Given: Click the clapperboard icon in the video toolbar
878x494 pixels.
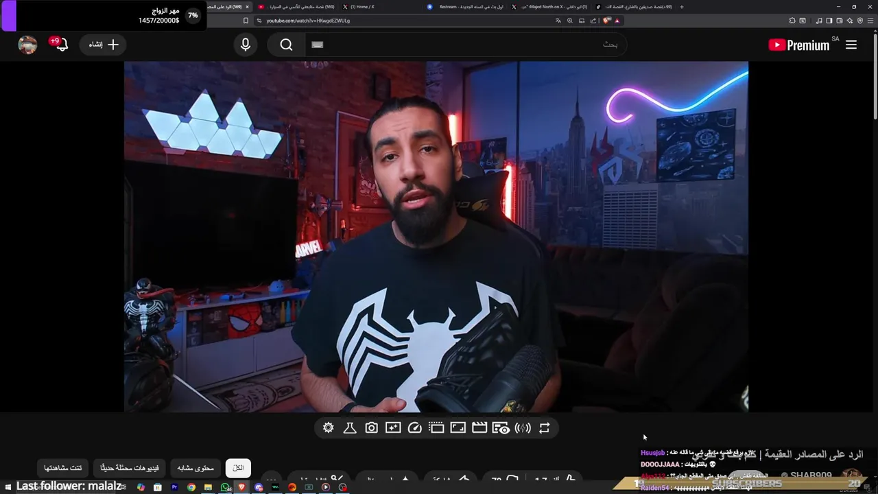Looking at the screenshot, I should click(479, 428).
